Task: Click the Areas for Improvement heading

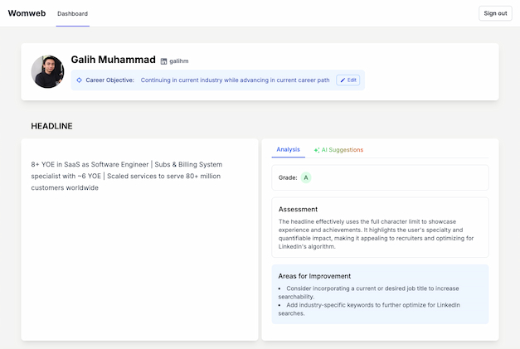Action: [314, 276]
